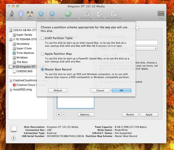Select the 8 GB Kingston DT disk

[23, 67]
